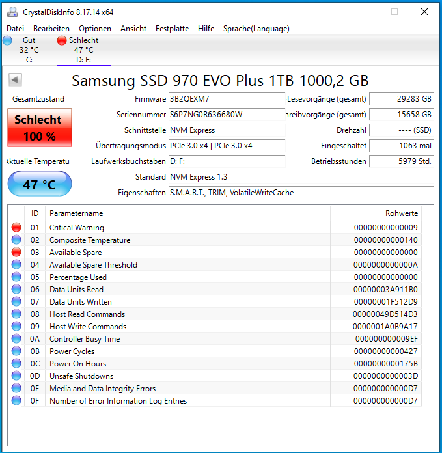
Task: Select the blue Gut status orb for drive C:
Action: (x=8, y=40)
